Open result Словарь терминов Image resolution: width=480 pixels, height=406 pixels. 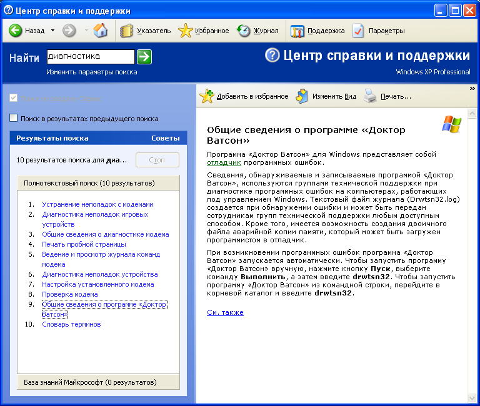click(71, 324)
